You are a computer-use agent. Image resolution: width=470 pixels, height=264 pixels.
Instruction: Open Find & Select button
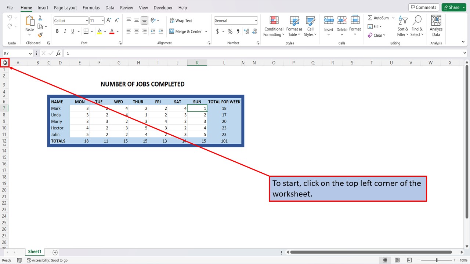(x=417, y=26)
